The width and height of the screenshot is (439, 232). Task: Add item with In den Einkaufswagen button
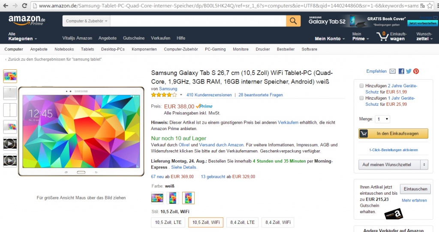click(x=393, y=134)
